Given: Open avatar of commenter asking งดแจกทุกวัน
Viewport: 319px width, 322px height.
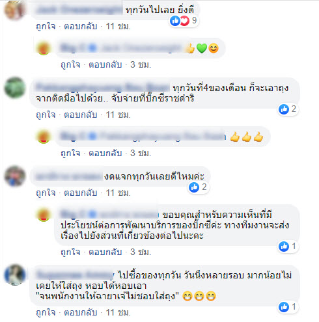Looking at the screenshot, I should pos(15,176).
